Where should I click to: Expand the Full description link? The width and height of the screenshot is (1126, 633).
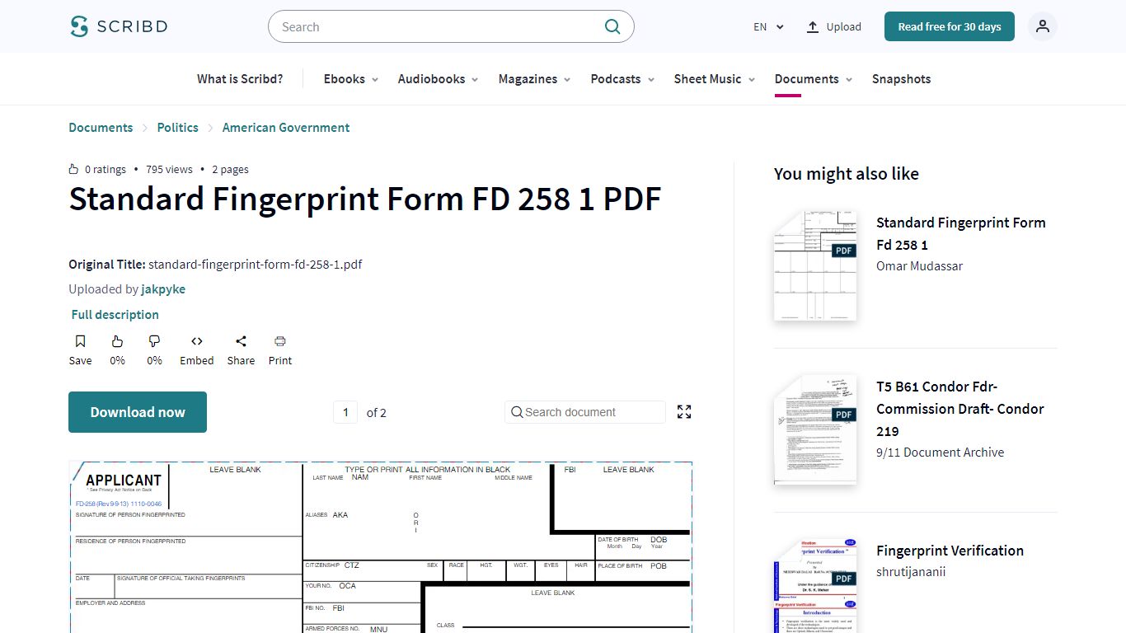115,315
